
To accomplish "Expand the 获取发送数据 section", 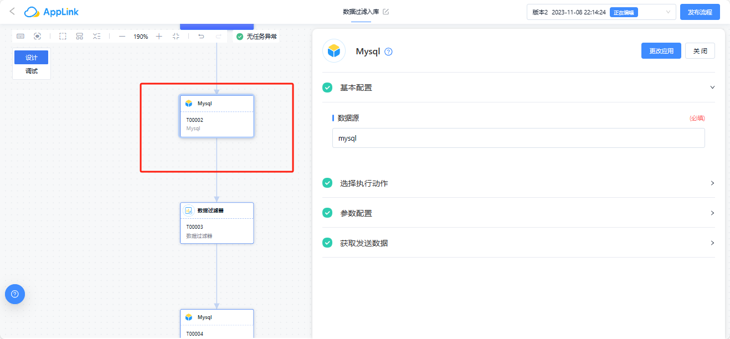I will pyautogui.click(x=518, y=243).
